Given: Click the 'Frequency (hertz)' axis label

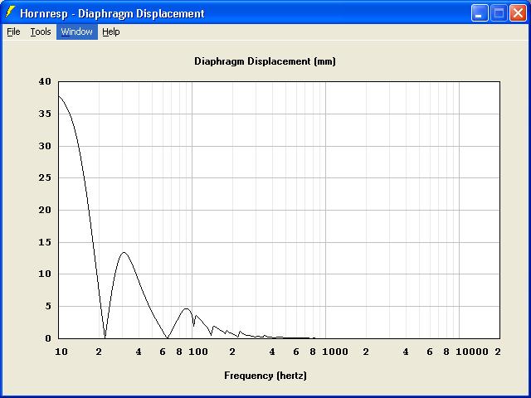Looking at the screenshot, I should [x=265, y=376].
